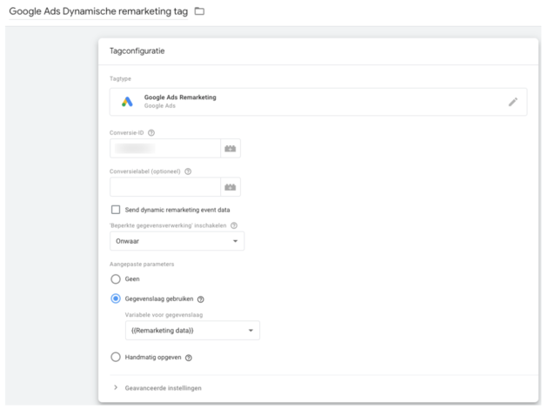The width and height of the screenshot is (548, 409).
Task: Open the Onwaar dropdown
Action: coord(177,241)
